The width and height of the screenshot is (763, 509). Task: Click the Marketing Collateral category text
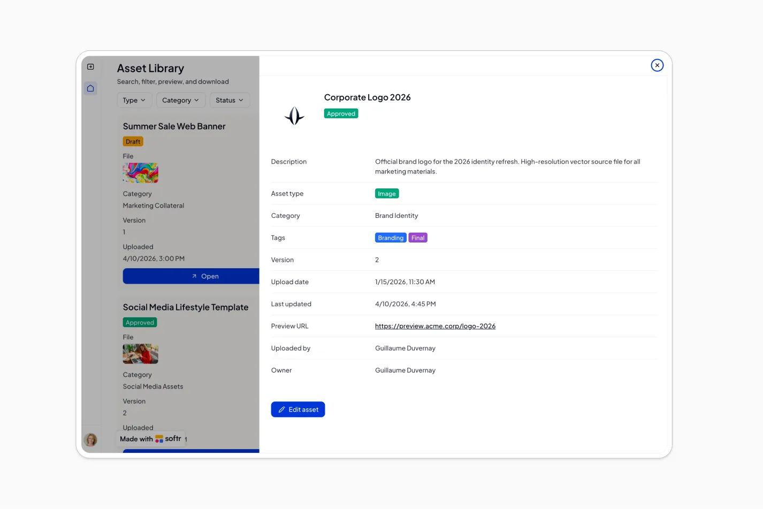(x=154, y=206)
